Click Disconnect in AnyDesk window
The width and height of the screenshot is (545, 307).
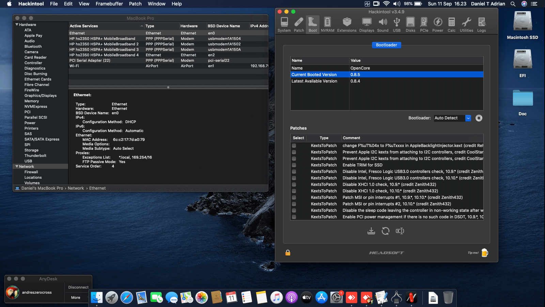coord(78,287)
